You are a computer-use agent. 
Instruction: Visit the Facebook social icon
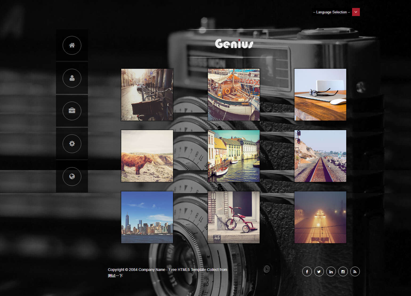(307, 271)
